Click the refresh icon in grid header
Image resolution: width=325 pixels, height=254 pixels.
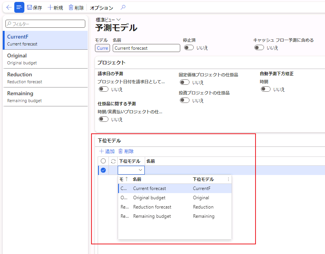(113, 161)
